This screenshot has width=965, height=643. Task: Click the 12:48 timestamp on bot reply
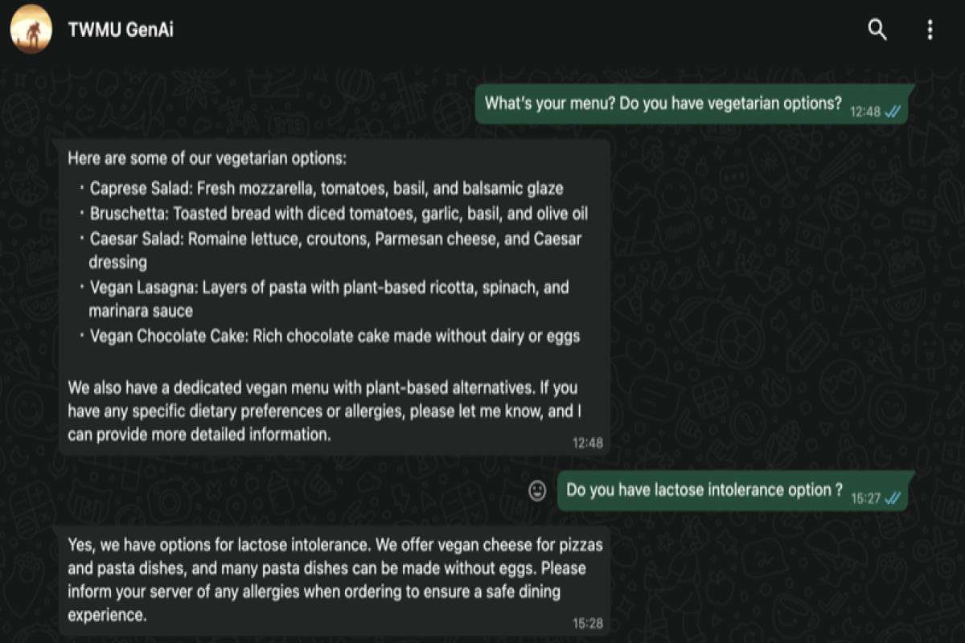click(x=587, y=443)
